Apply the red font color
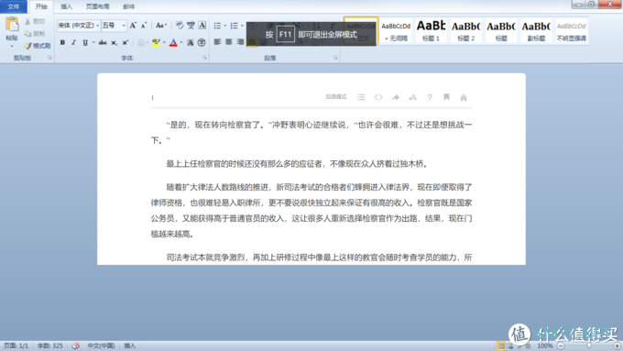This screenshot has height=351, width=623. [173, 42]
